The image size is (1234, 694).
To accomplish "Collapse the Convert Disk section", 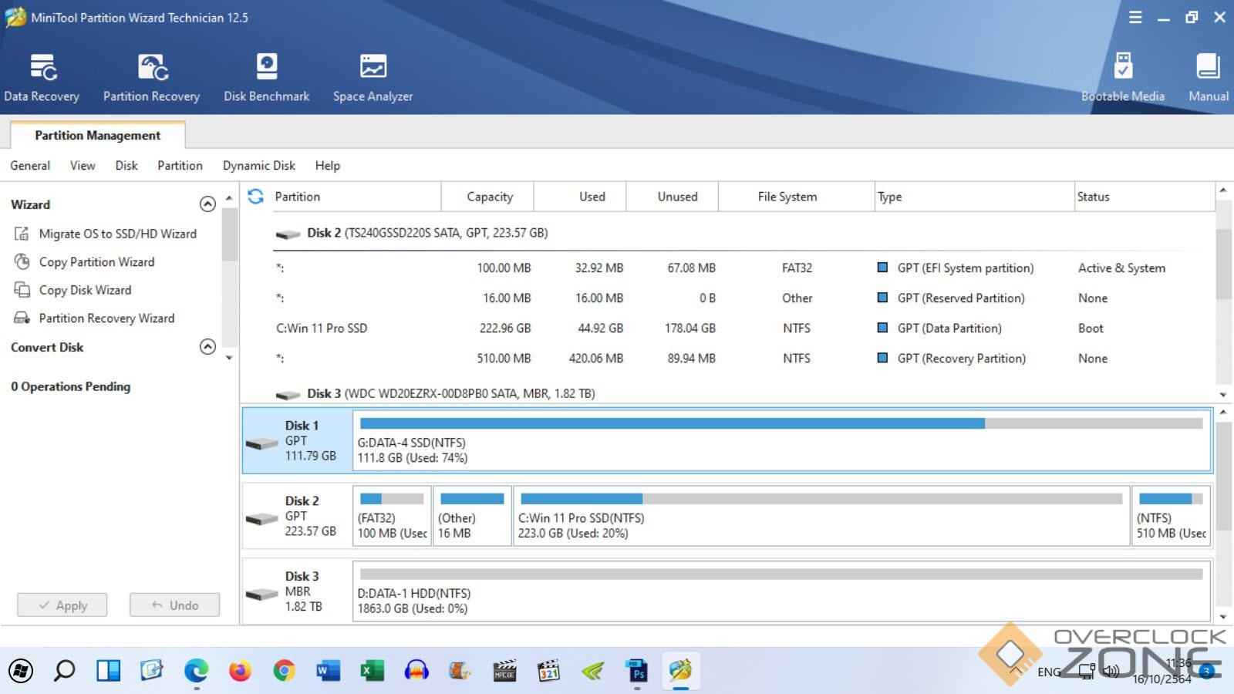I will (x=207, y=347).
